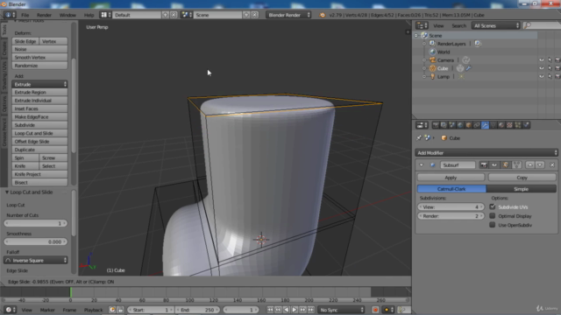Open the Particles properties tab icon
Viewport: 561px width, 315px height.
518,125
